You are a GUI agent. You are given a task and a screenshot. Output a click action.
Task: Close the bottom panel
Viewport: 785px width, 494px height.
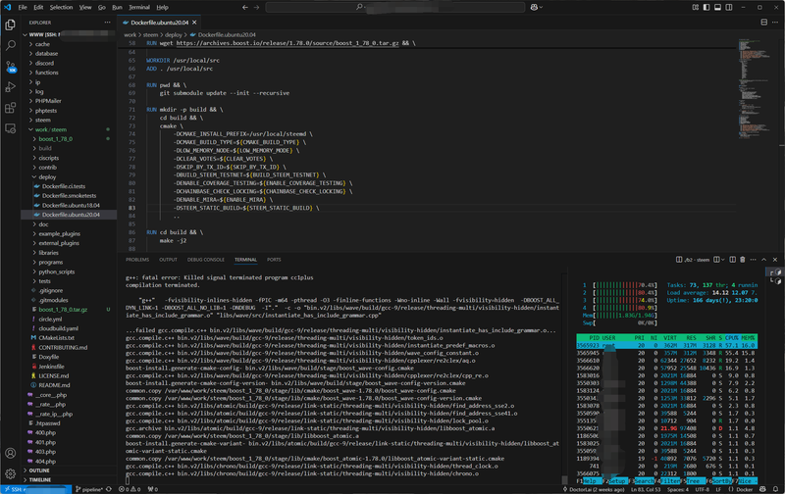click(775, 260)
